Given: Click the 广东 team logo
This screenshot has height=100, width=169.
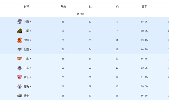Looking at the screenshot, I should pyautogui.click(x=20, y=59).
